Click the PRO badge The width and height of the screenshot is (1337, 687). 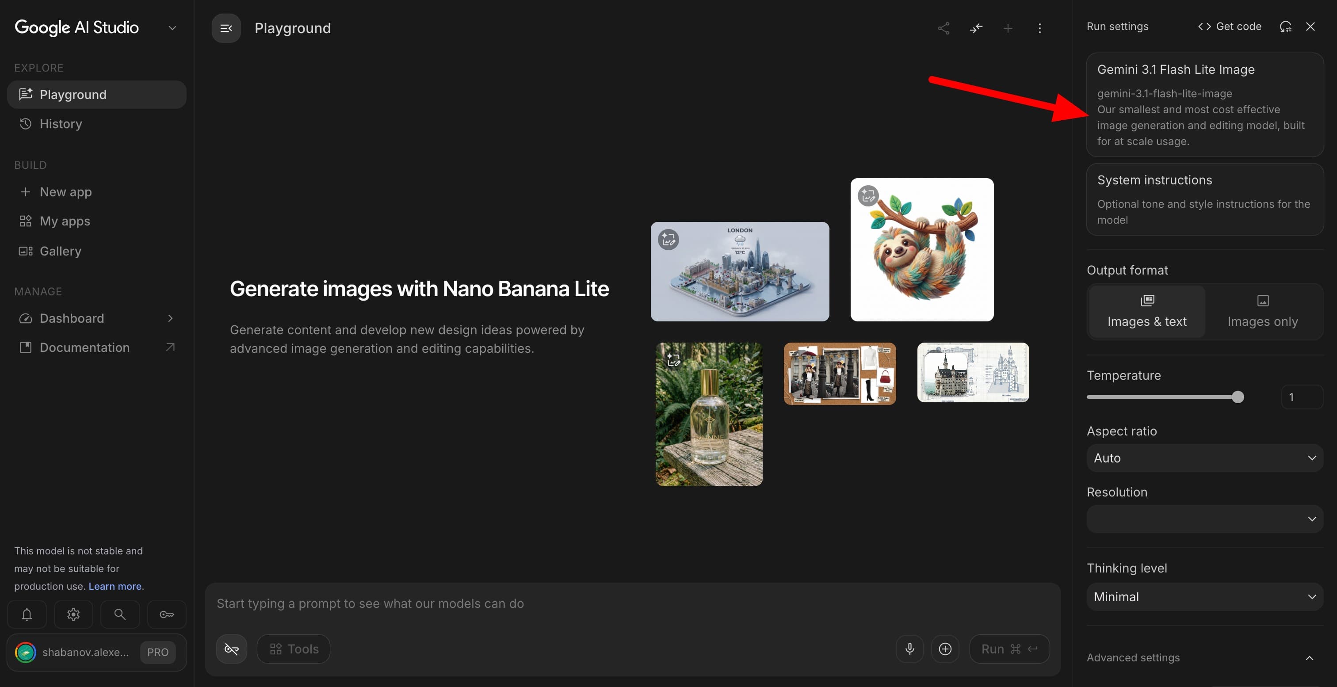[158, 652]
